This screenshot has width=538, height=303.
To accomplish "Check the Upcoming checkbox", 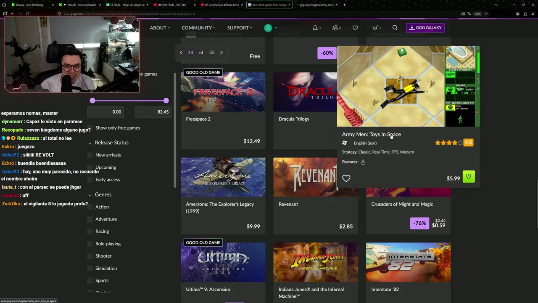I will (x=90, y=167).
